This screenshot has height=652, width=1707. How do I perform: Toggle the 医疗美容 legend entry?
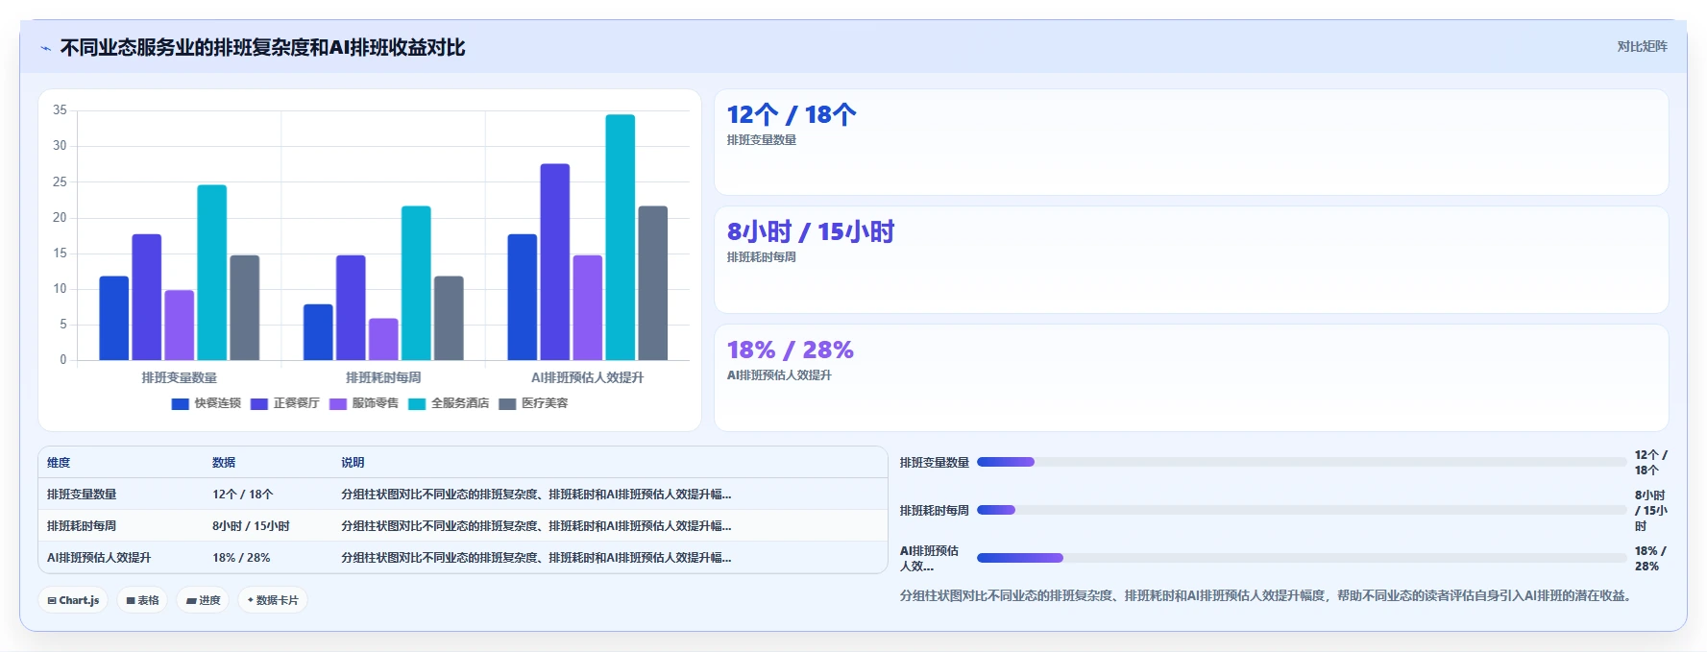pos(533,403)
